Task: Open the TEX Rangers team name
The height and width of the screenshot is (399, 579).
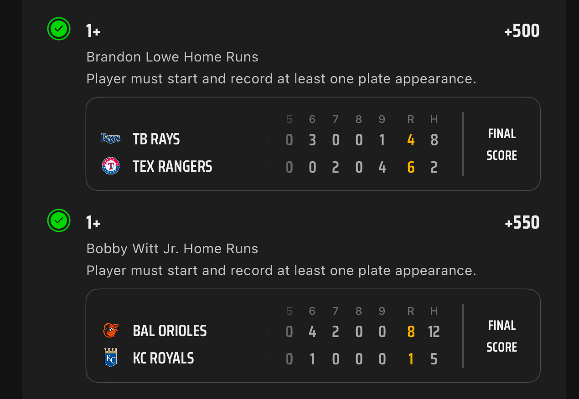Action: tap(172, 167)
